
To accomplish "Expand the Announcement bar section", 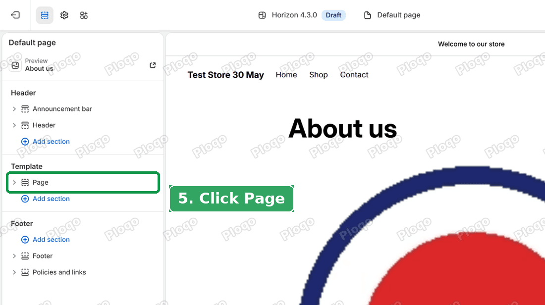I will click(14, 109).
